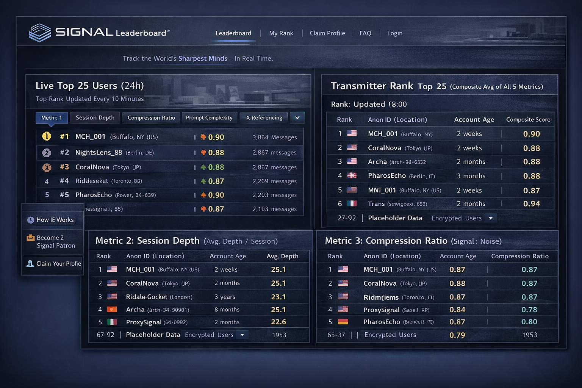The image size is (582, 388).
Task: Click the silver medal icon next to NightsLens_88
Action: click(46, 152)
